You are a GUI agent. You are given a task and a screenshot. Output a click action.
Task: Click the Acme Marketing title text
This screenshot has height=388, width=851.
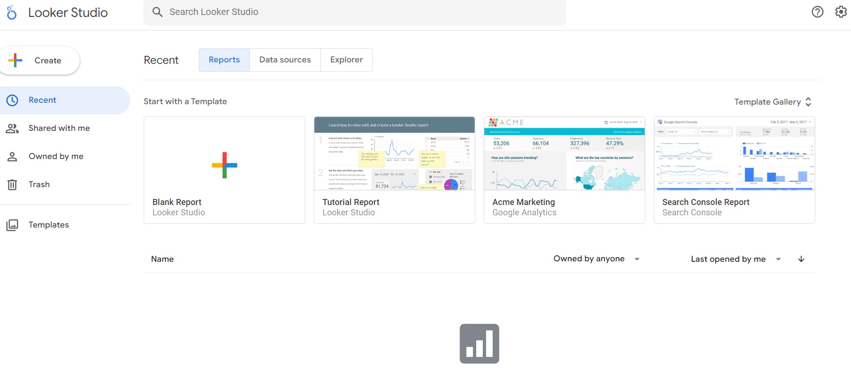tap(524, 202)
